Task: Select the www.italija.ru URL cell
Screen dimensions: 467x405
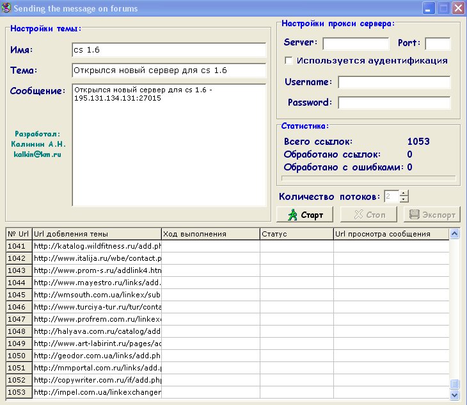Action: 97,258
